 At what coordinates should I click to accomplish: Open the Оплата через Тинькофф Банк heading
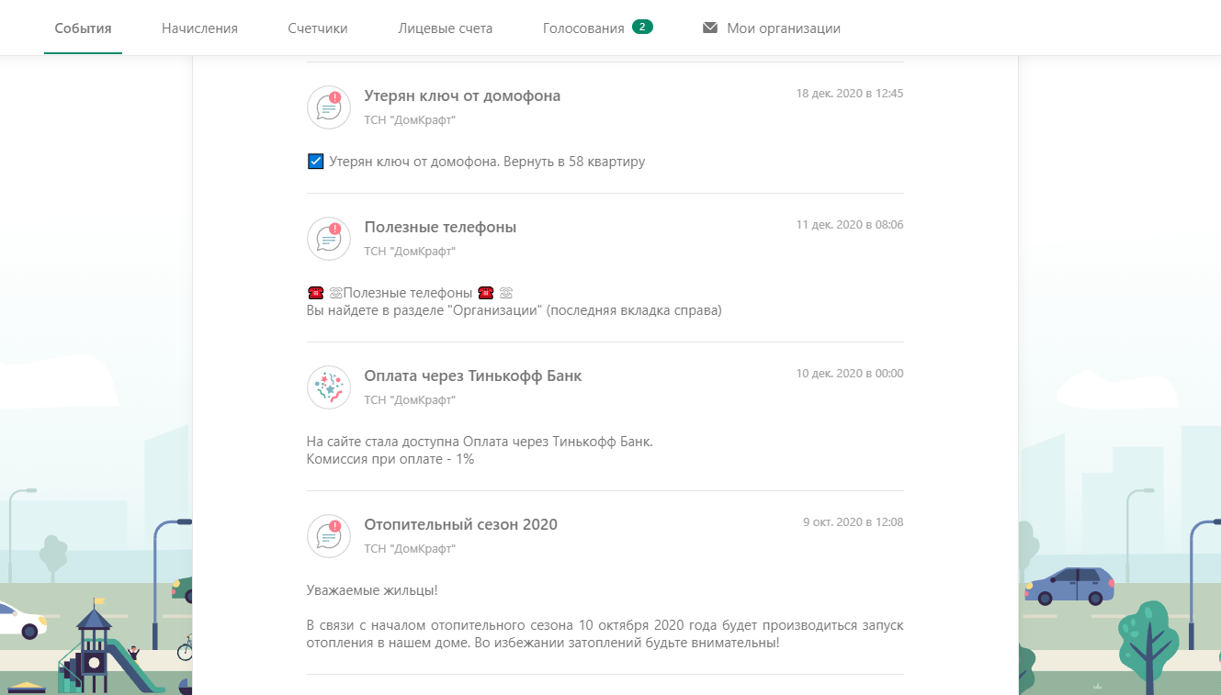[x=473, y=376]
